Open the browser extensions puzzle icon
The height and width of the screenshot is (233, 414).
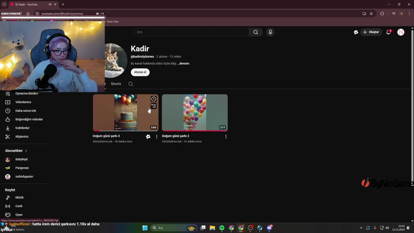point(382,14)
